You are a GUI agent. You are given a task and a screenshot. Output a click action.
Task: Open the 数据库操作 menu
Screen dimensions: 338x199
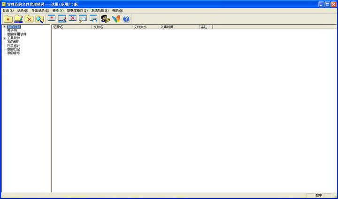pos(77,11)
